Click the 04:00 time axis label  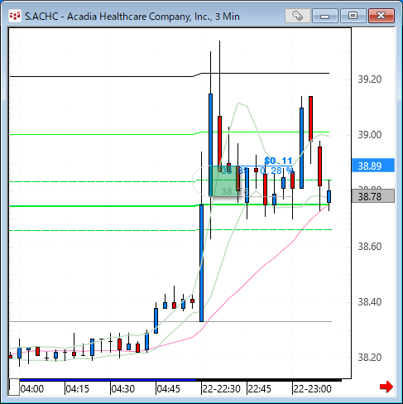(32, 389)
